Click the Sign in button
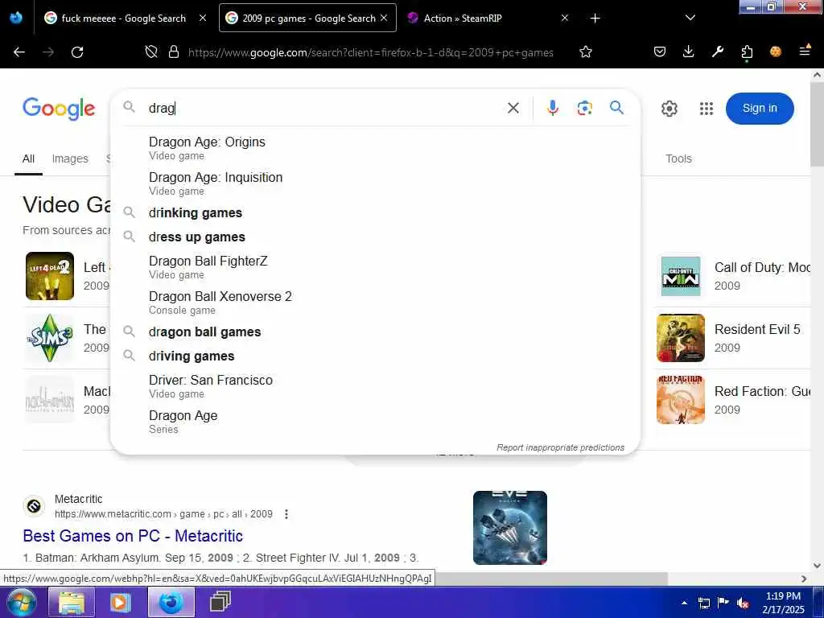This screenshot has width=824, height=618. tap(760, 109)
